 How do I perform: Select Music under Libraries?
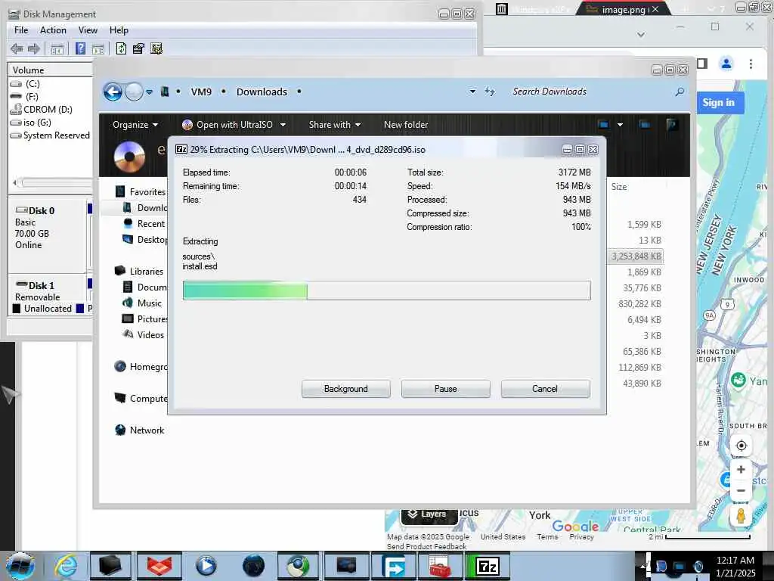(142, 303)
